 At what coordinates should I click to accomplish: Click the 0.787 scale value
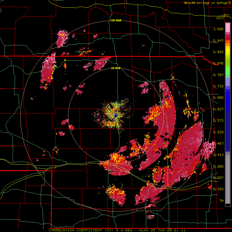[x=218, y=75]
